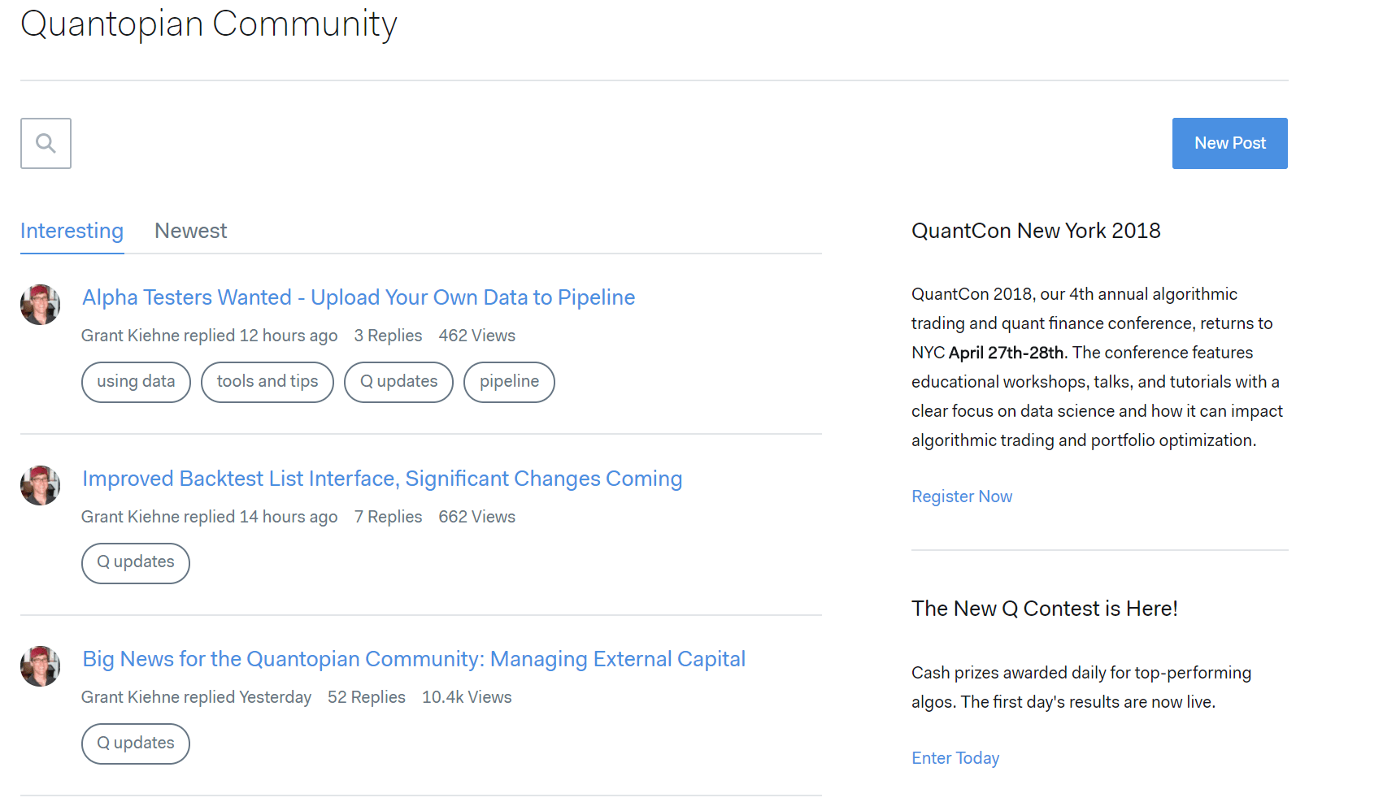1396x802 pixels.
Task: Follow the Enter Today link
Action: 955,758
